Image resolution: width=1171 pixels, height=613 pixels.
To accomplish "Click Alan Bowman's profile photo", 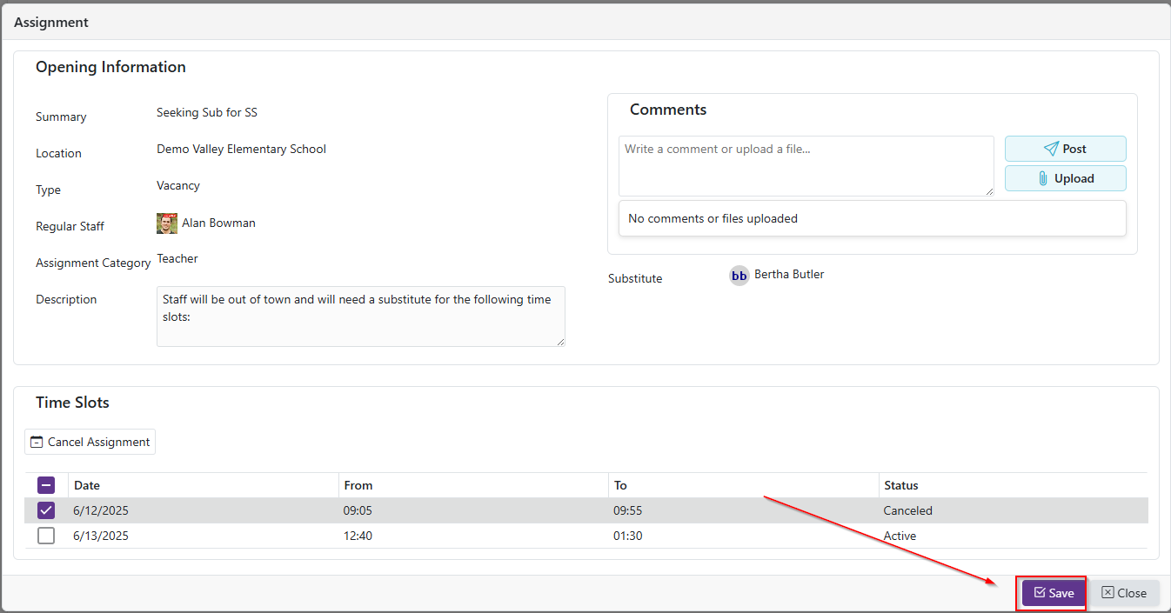I will click(167, 223).
